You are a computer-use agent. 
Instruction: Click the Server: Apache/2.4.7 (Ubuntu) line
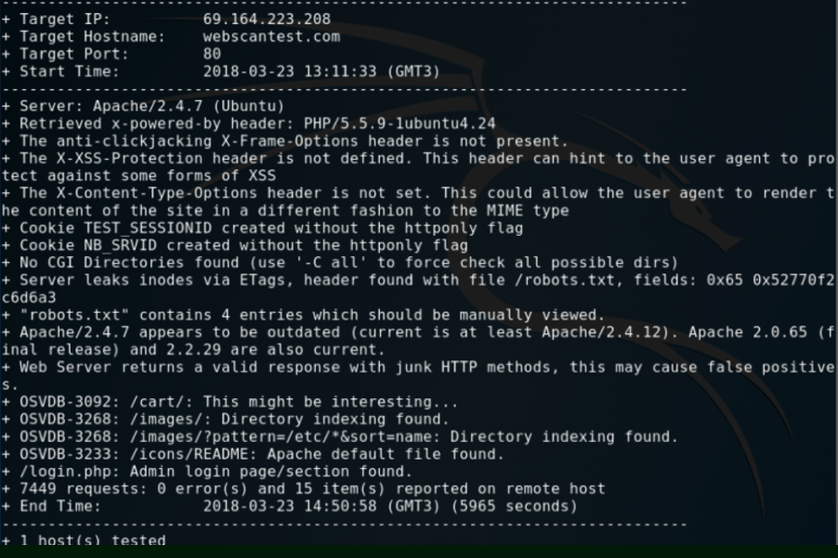(149, 107)
